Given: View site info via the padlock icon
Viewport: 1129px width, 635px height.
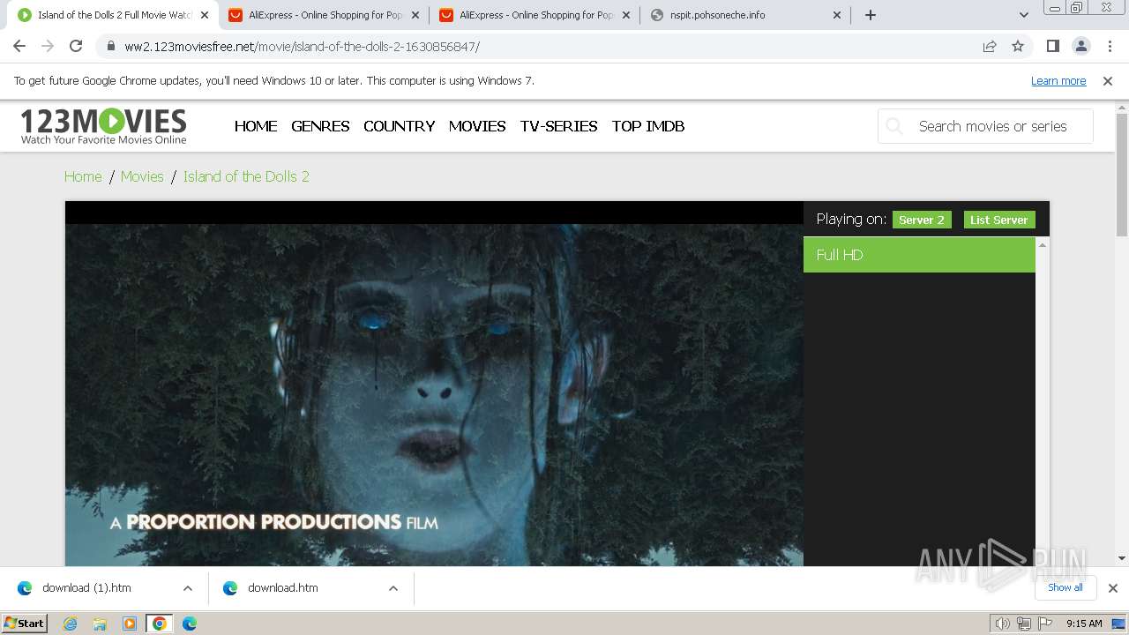Looking at the screenshot, I should pyautogui.click(x=109, y=47).
